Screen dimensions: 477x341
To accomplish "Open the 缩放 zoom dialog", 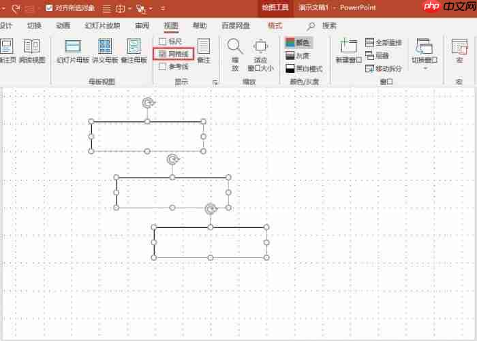I will [235, 54].
